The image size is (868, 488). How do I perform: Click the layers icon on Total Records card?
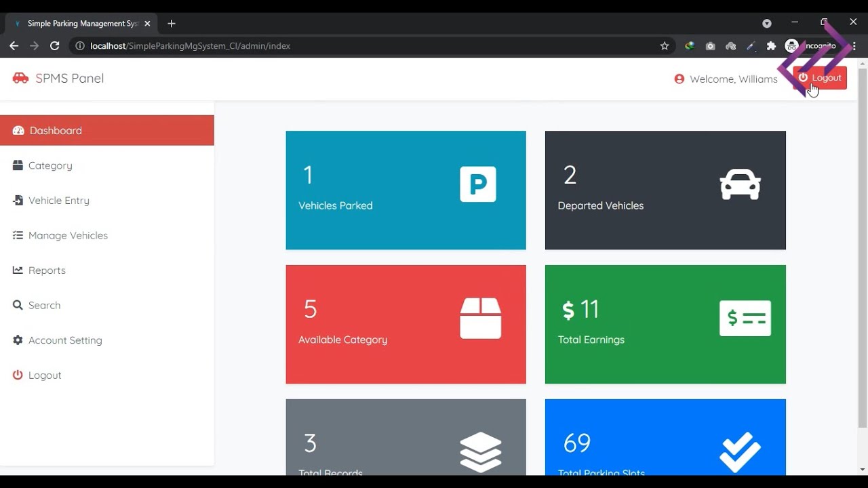pyautogui.click(x=481, y=451)
